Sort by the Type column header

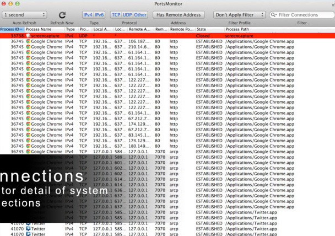(x=71, y=29)
